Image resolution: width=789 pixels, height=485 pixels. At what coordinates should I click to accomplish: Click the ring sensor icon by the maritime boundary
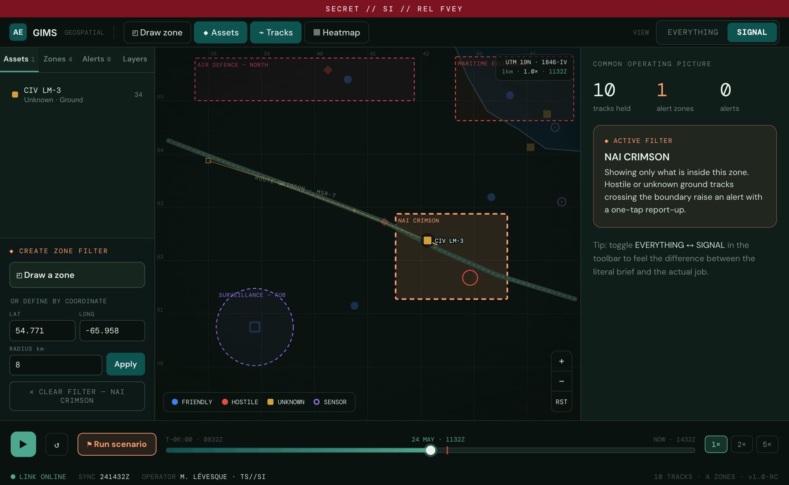tap(555, 127)
